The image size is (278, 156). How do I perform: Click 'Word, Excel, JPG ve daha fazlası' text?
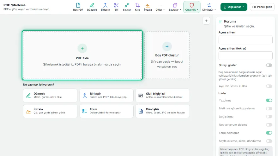[165, 113]
